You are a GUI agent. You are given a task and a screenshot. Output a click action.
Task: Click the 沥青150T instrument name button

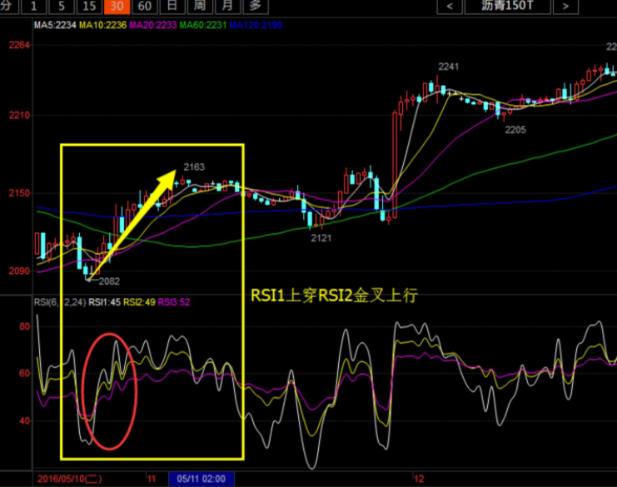[x=508, y=6]
